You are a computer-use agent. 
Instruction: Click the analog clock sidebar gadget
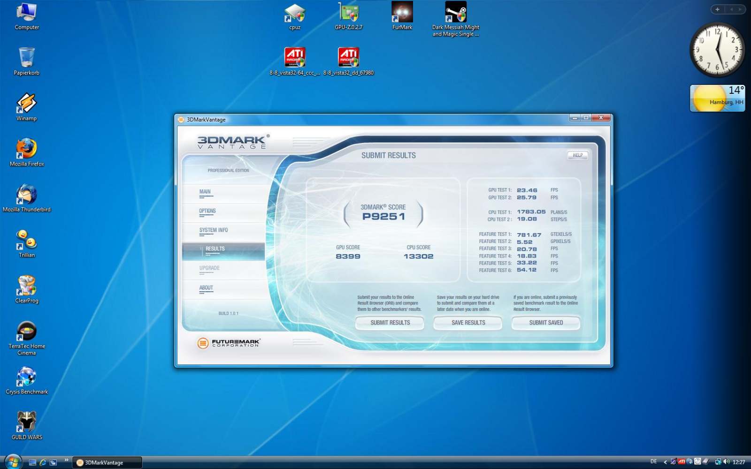point(717,50)
